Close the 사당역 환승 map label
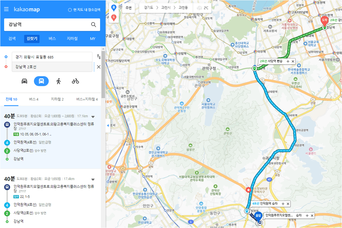This screenshot has height=228, width=342. (x=293, y=61)
